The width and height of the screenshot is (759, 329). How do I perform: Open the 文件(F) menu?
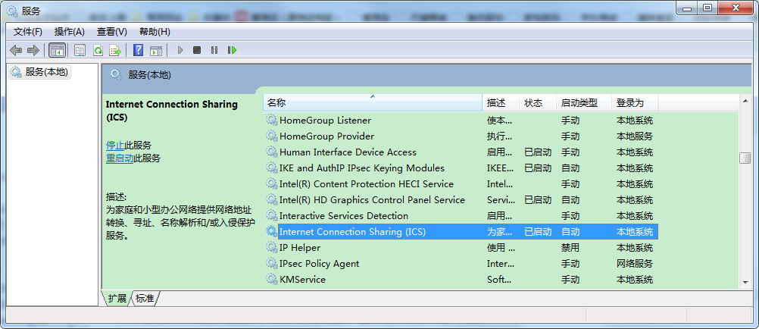[28, 32]
